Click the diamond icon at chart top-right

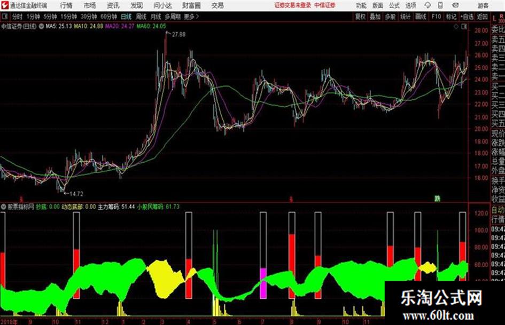click(456, 27)
